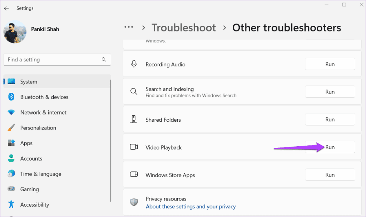Click the Personalization paintbrush icon

pos(11,128)
